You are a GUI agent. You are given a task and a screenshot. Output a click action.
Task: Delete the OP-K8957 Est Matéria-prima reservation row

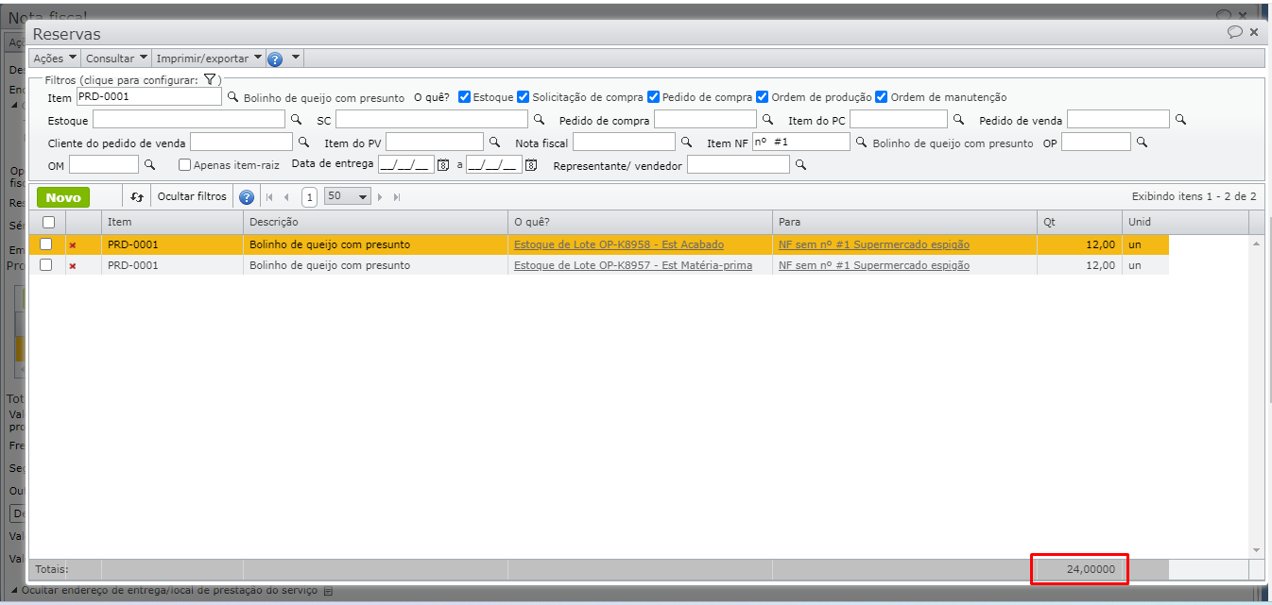(x=73, y=266)
